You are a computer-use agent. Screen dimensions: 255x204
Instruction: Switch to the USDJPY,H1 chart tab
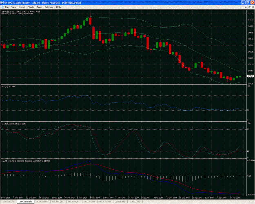89,202
